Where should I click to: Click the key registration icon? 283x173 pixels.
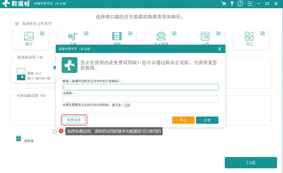pos(232,4)
